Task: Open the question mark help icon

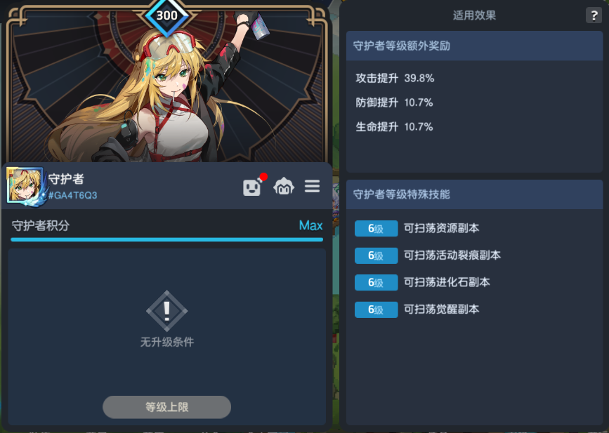Action: click(x=594, y=15)
